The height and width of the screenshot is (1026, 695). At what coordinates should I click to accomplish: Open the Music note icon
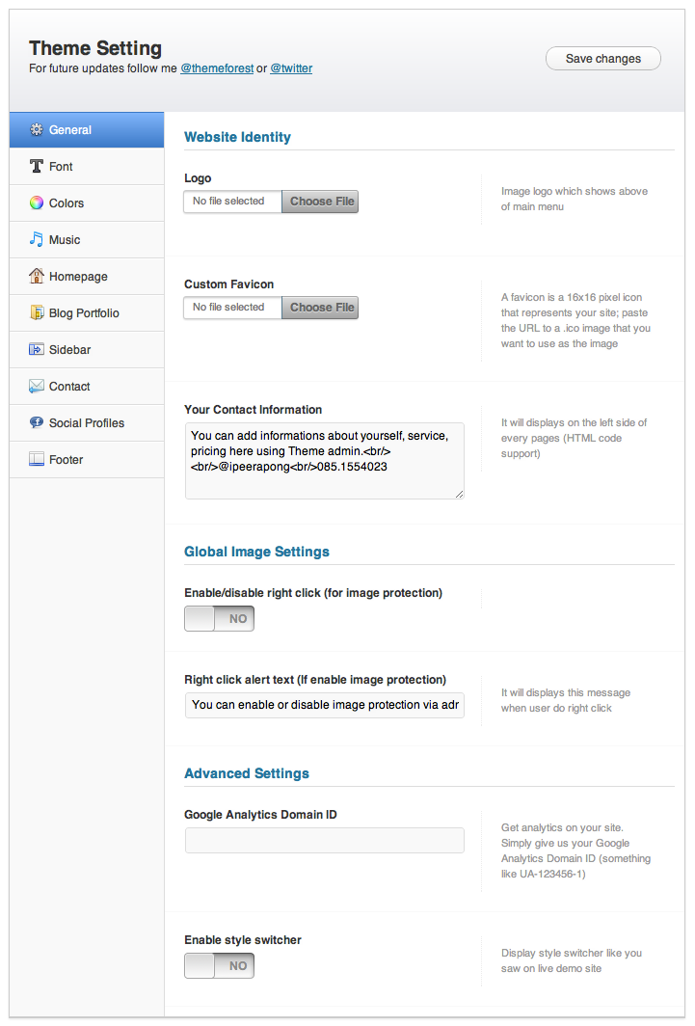[37, 239]
